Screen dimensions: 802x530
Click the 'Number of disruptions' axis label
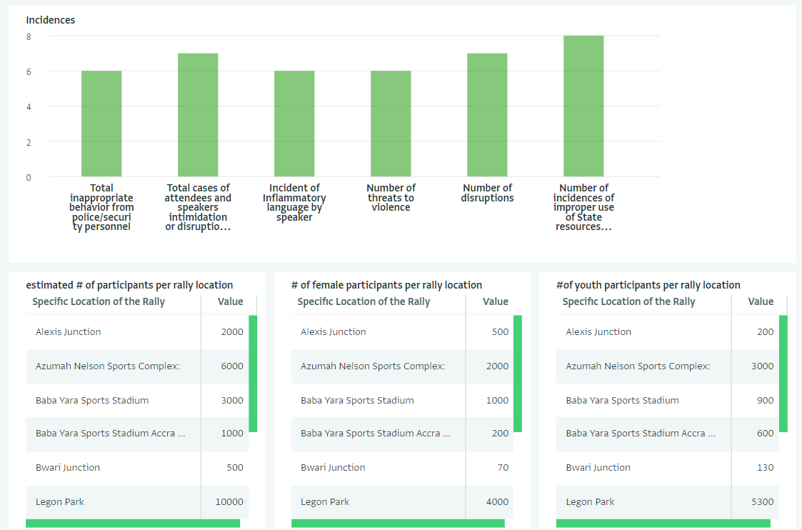point(488,193)
